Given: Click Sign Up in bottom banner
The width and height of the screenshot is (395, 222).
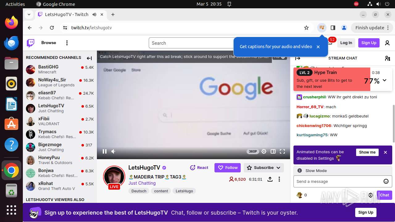Looking at the screenshot, I should pyautogui.click(x=366, y=212).
